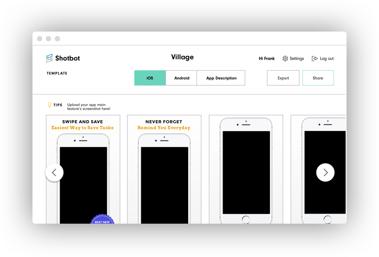Go to previous screenshots with left arrow
Screen dimensions: 379x257
coord(54,173)
